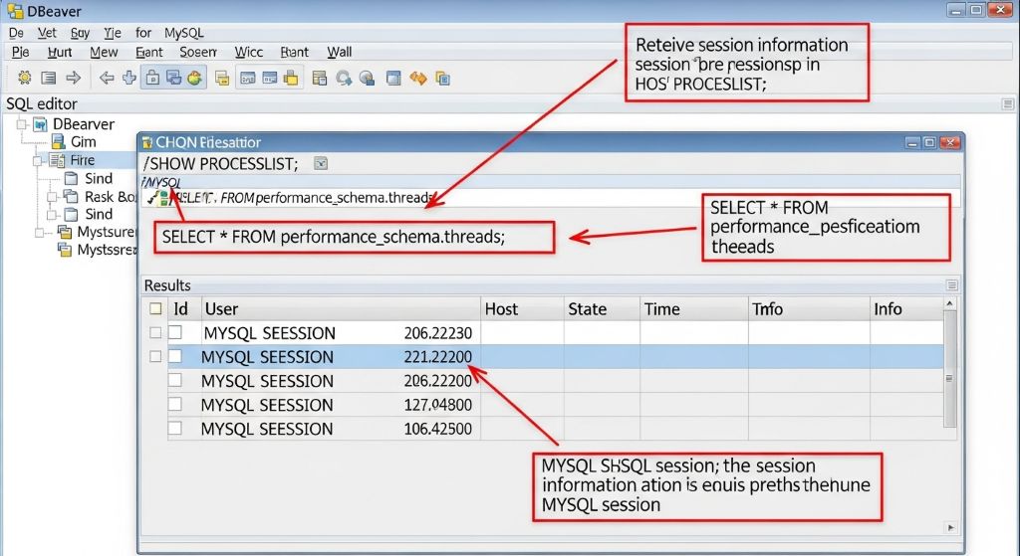The width and height of the screenshot is (1020, 556).
Task: Sort results by the Time column header
Action: (x=693, y=308)
